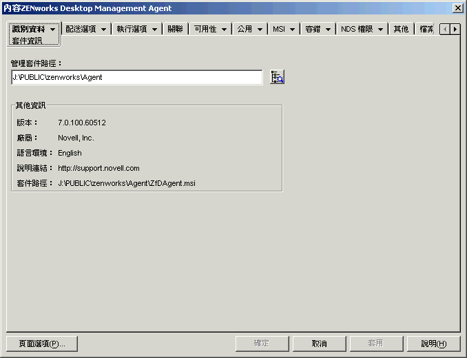Click the 說明(H) help button
The image size is (467, 358).
[434, 344]
